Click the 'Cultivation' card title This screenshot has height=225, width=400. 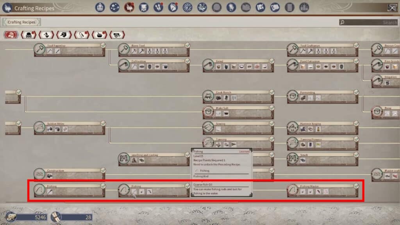139,61
